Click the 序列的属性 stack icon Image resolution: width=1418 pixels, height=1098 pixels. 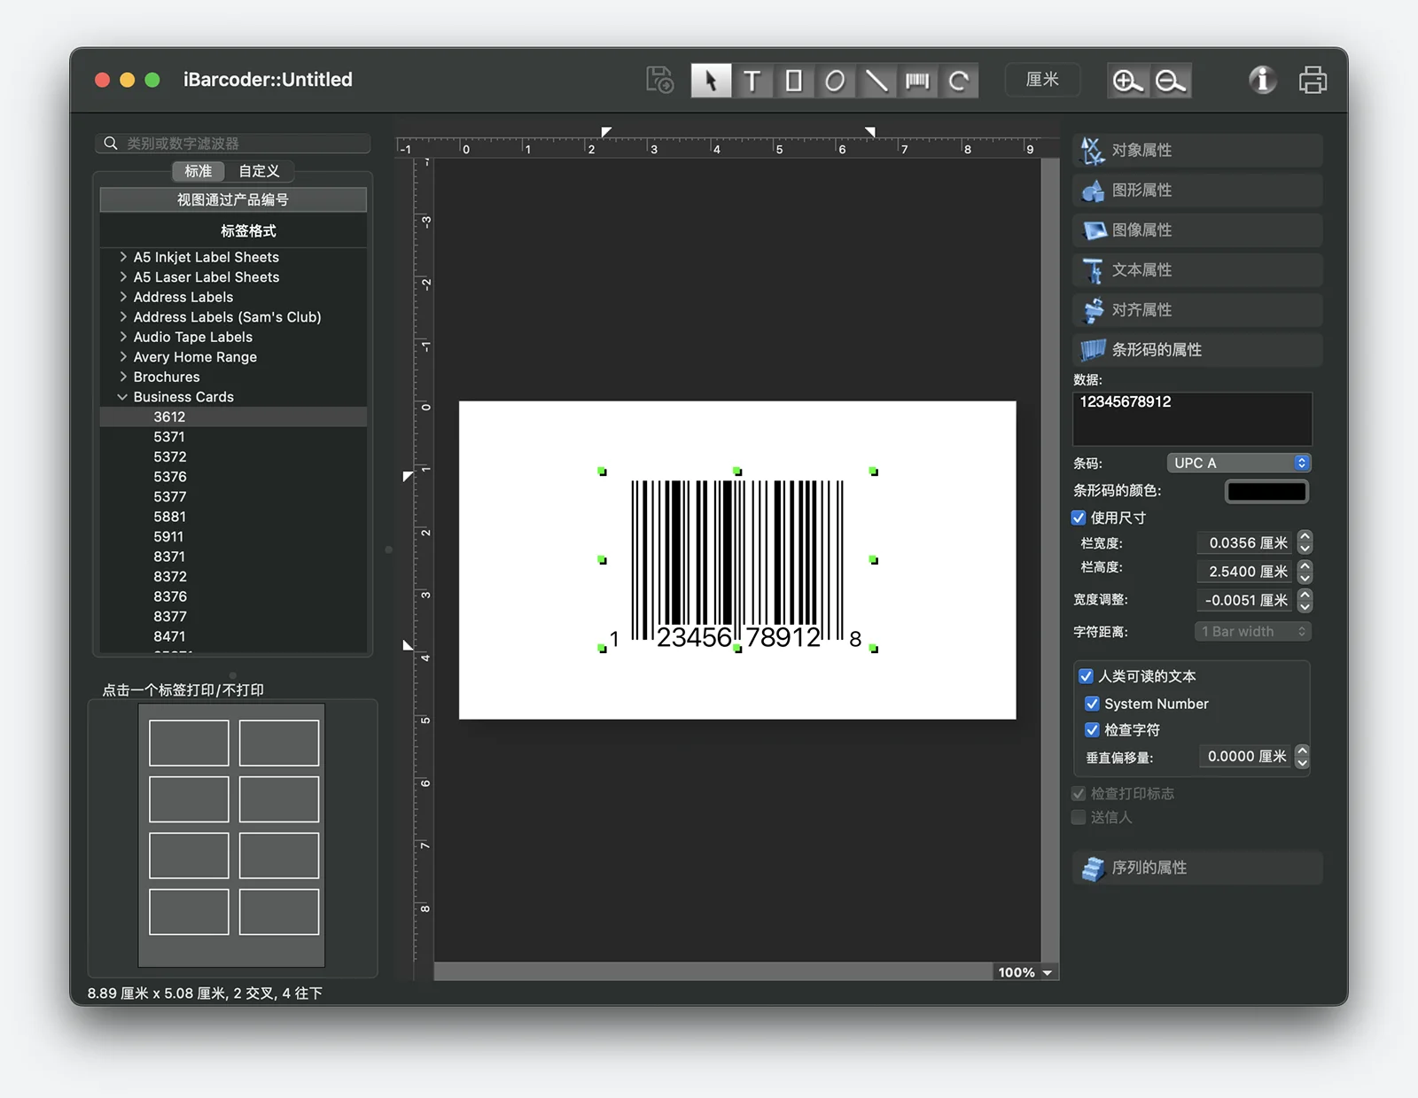(1094, 868)
